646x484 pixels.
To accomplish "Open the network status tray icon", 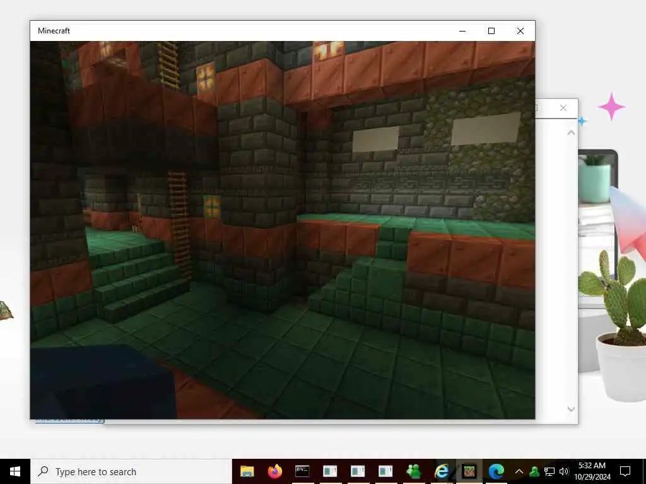I will point(549,471).
